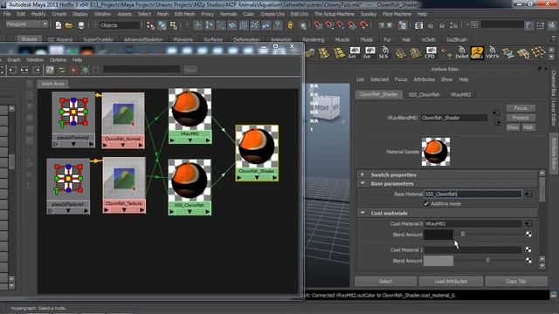Open Attribute Editor Attributes menu

(x=424, y=79)
